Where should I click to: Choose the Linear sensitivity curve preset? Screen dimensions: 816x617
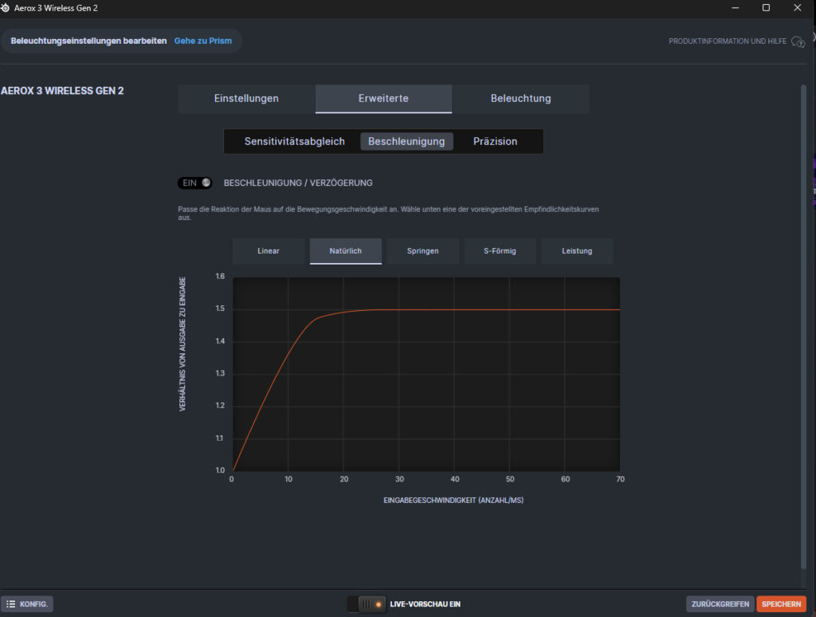269,251
